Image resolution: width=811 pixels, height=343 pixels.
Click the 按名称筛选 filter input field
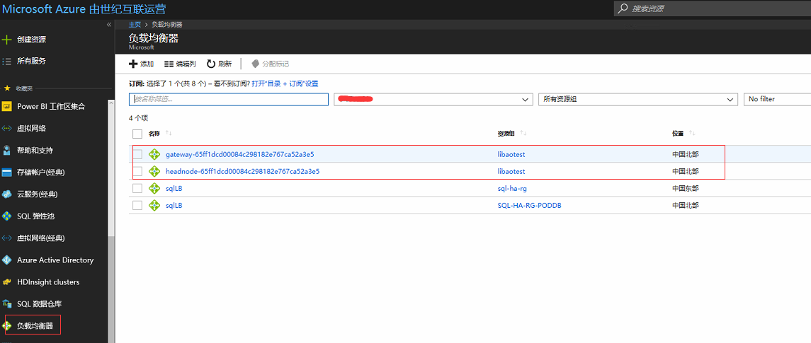(228, 100)
